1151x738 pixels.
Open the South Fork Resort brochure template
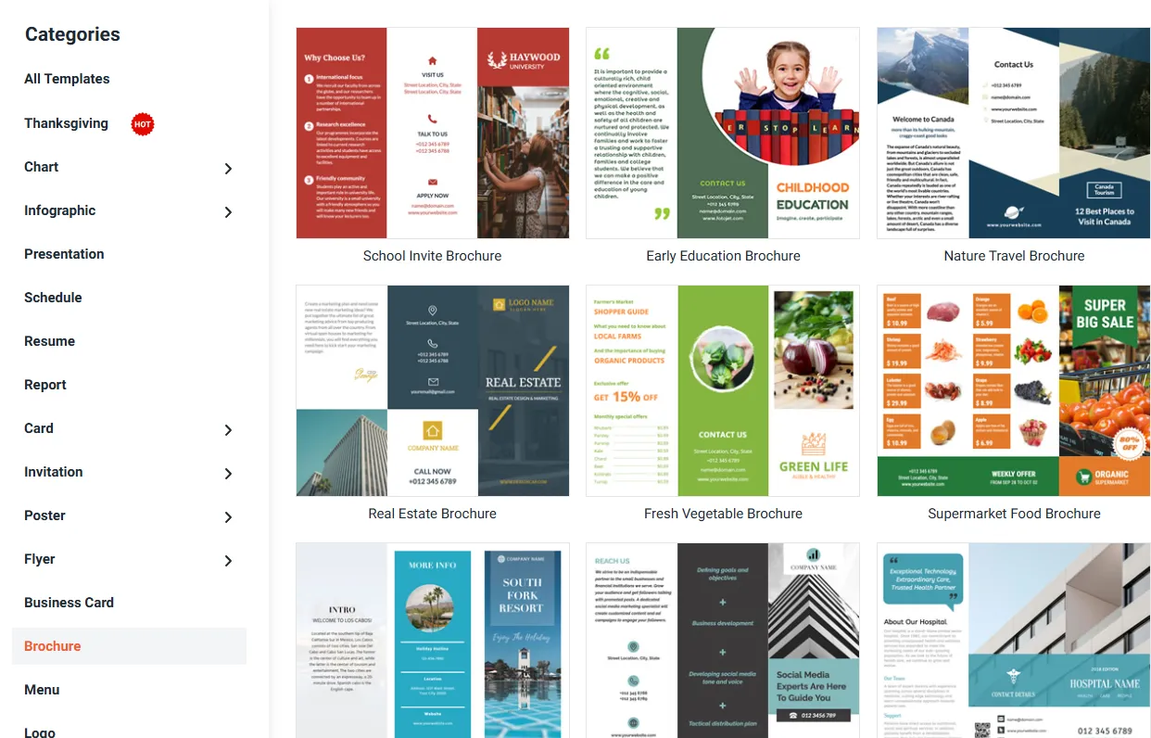[432, 640]
